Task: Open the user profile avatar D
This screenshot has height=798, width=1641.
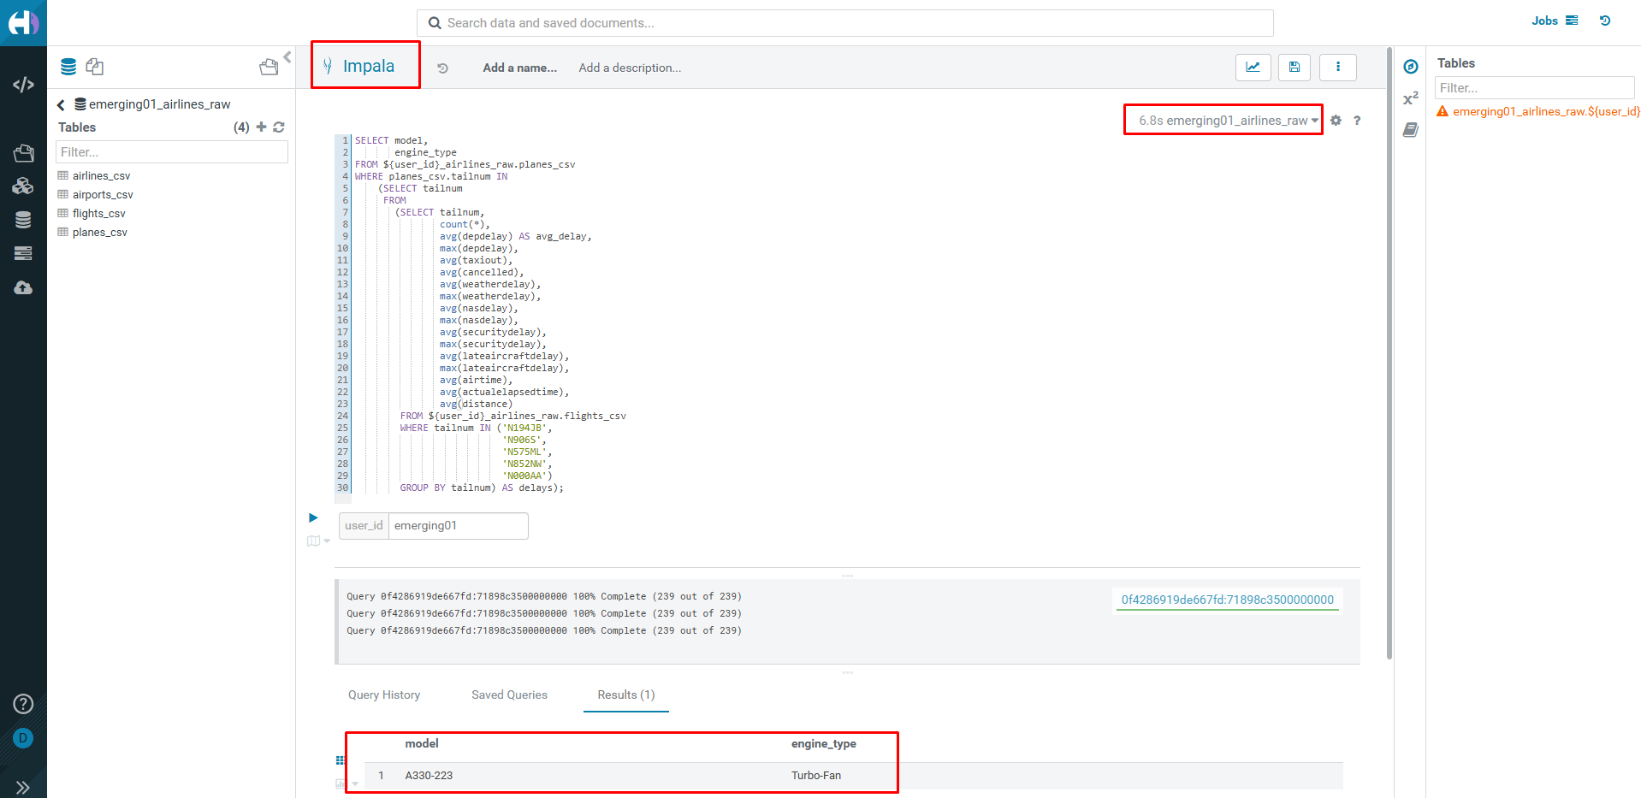Action: coord(23,737)
